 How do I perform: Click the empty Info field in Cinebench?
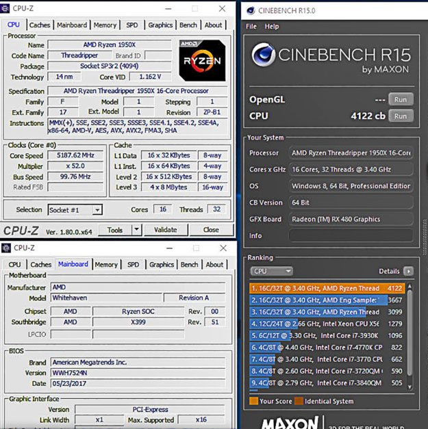tap(351, 235)
